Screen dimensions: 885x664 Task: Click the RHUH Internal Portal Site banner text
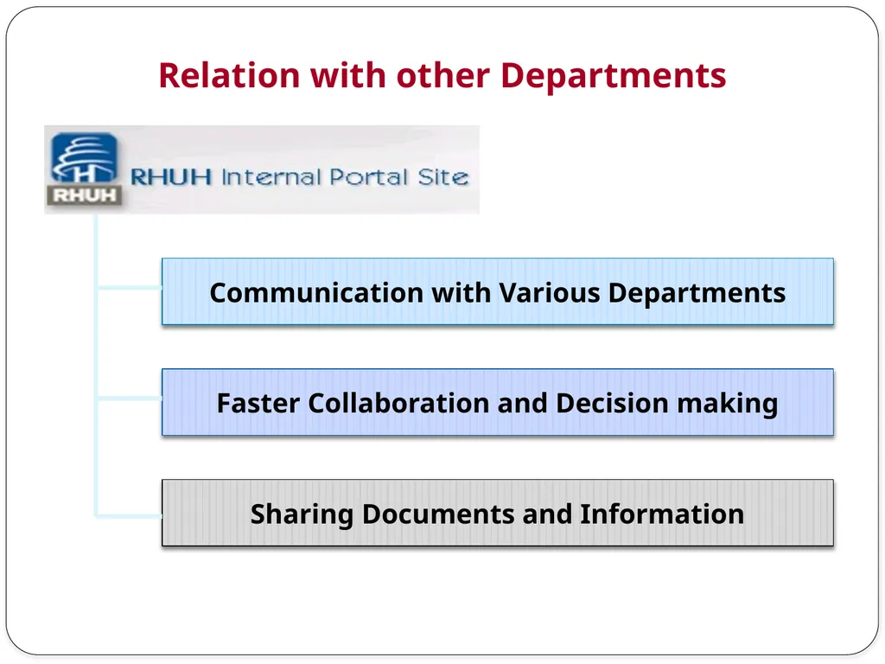pos(299,176)
